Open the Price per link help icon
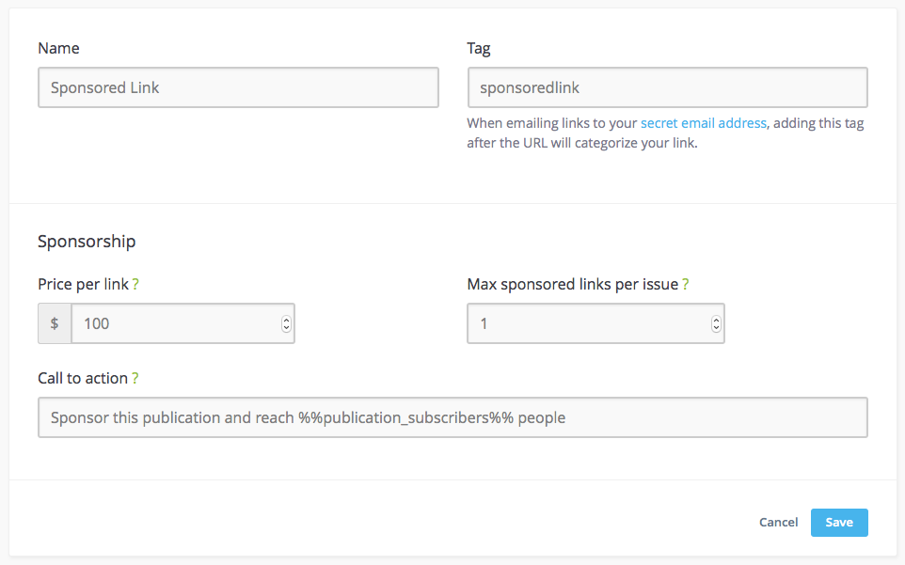 135,284
